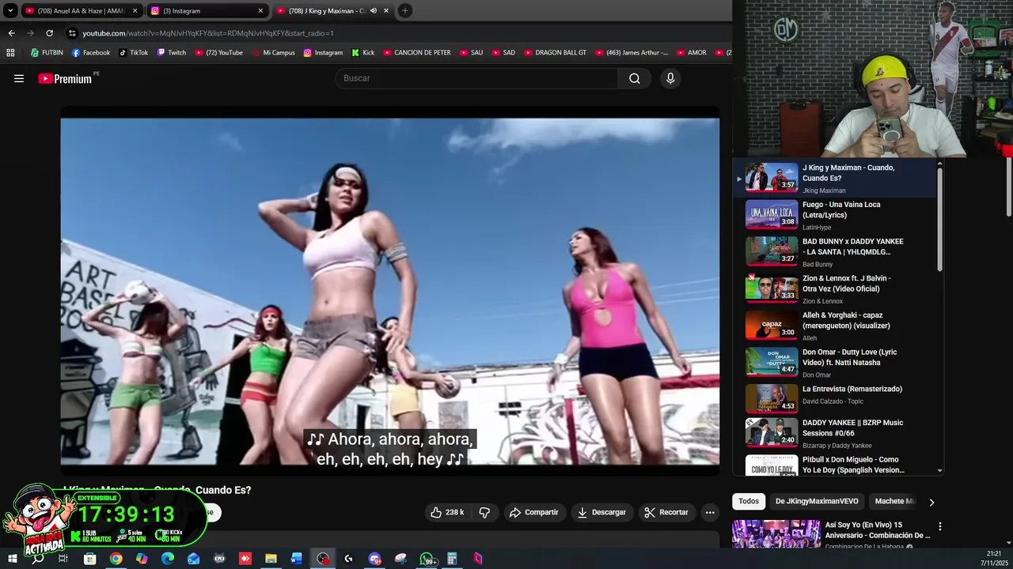Close the Anuel AA & Haze tab
The width and height of the screenshot is (1013, 569).
[135, 11]
